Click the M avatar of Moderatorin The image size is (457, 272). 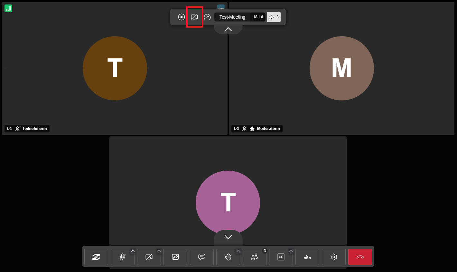click(x=342, y=68)
